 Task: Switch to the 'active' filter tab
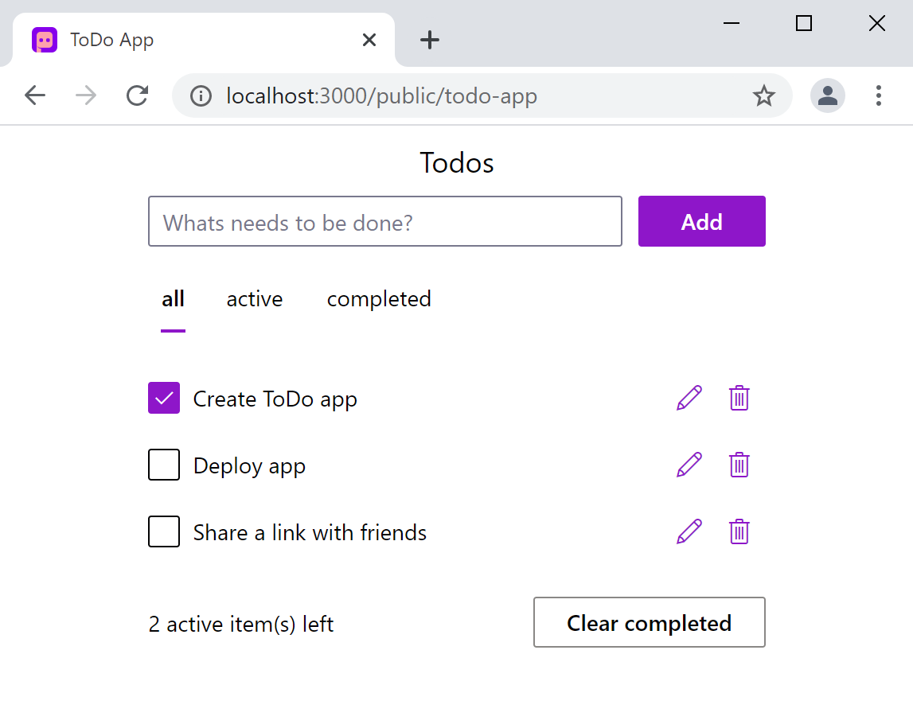pyautogui.click(x=255, y=299)
